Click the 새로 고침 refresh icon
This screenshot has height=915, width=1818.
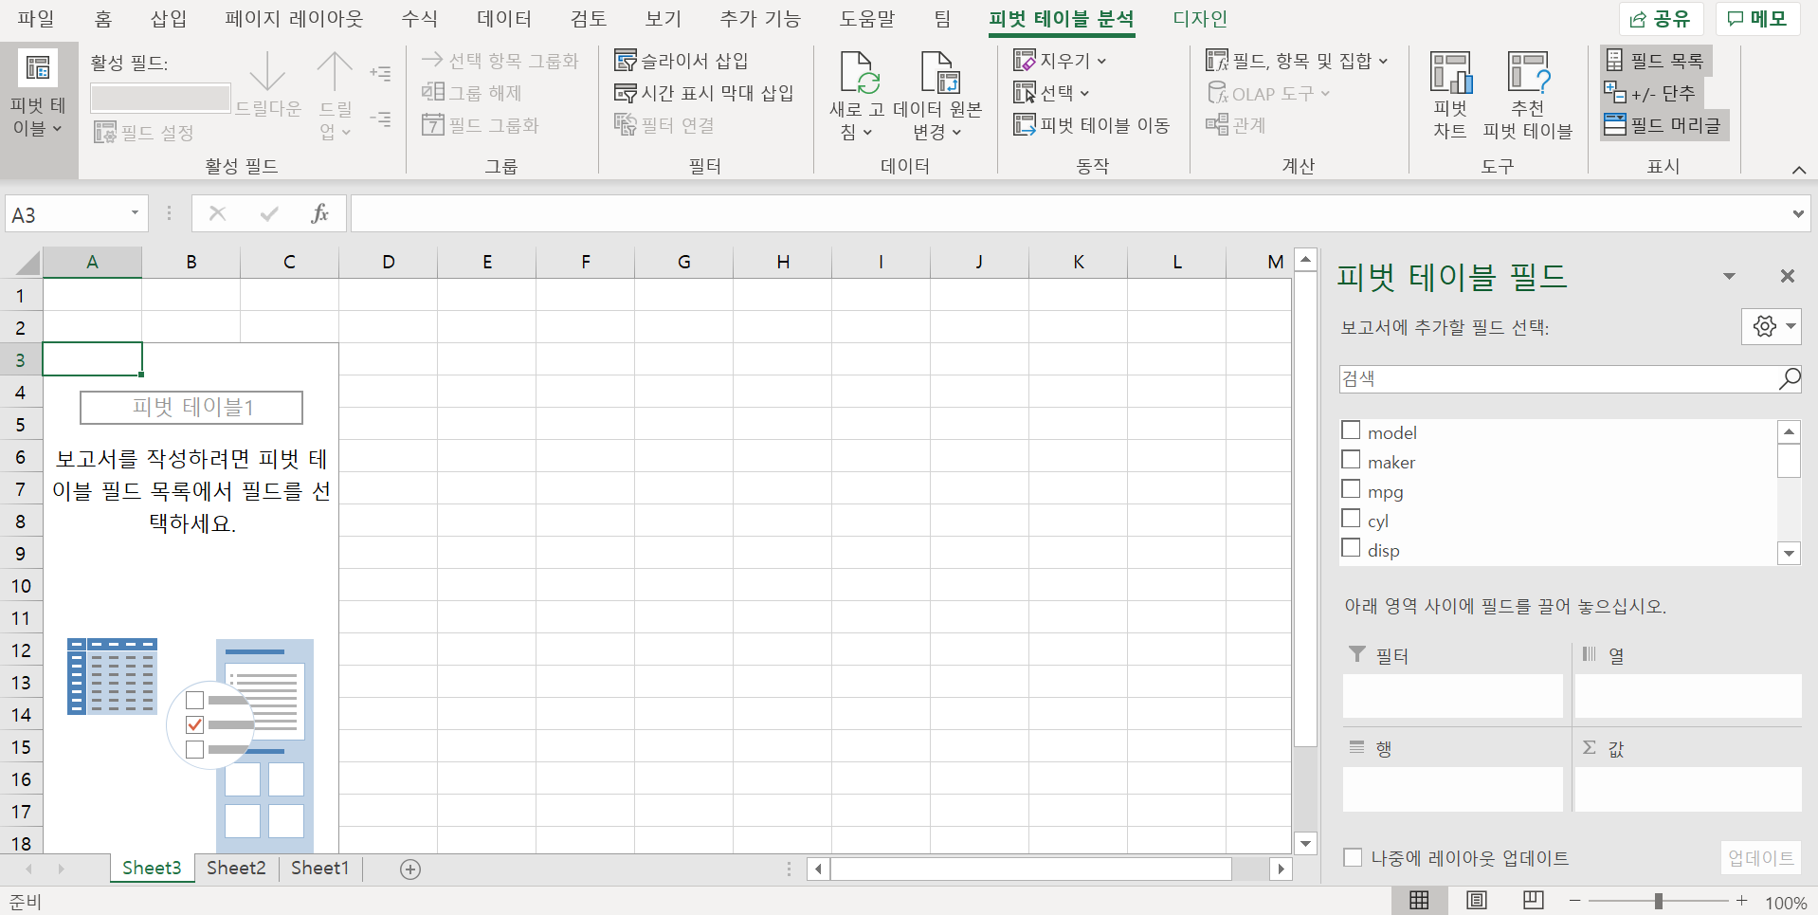point(860,73)
